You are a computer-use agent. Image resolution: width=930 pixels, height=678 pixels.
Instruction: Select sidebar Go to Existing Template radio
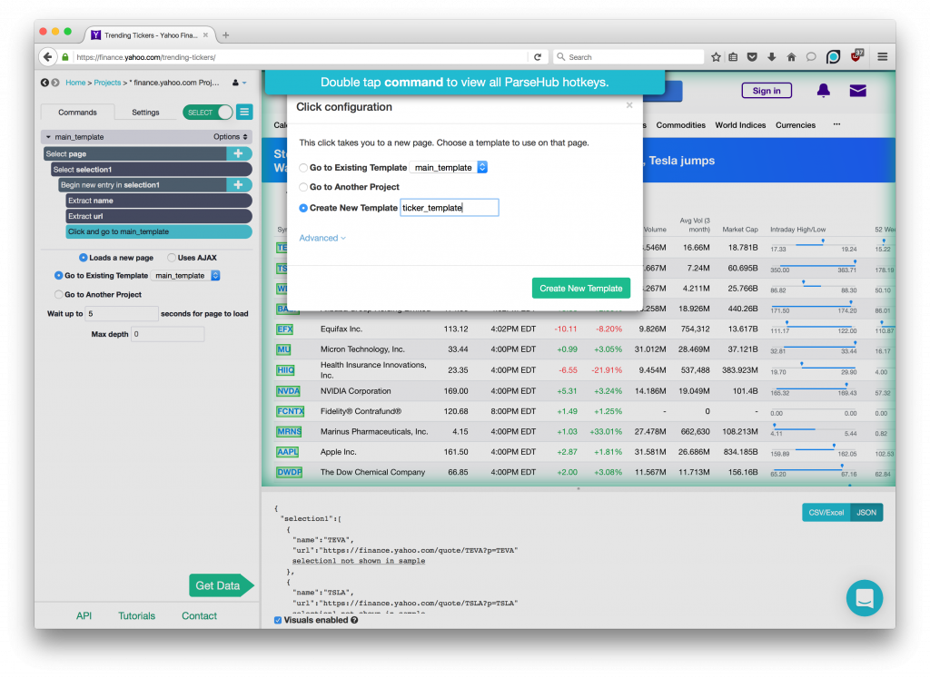click(58, 276)
